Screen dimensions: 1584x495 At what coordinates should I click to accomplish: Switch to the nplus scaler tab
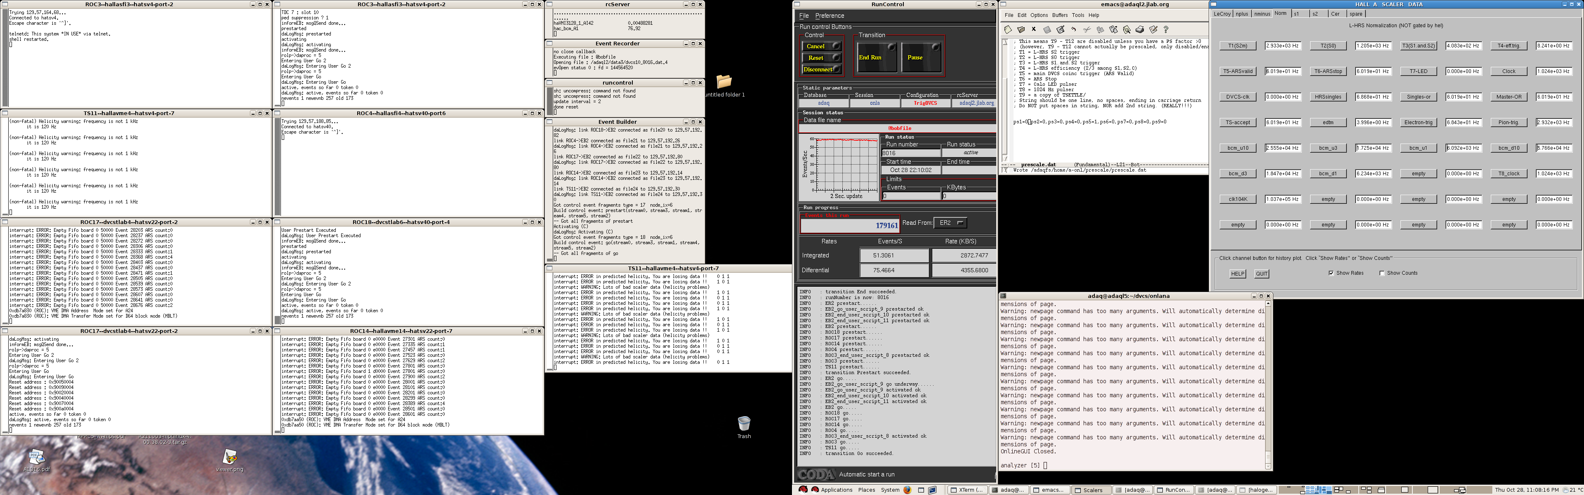(1243, 14)
